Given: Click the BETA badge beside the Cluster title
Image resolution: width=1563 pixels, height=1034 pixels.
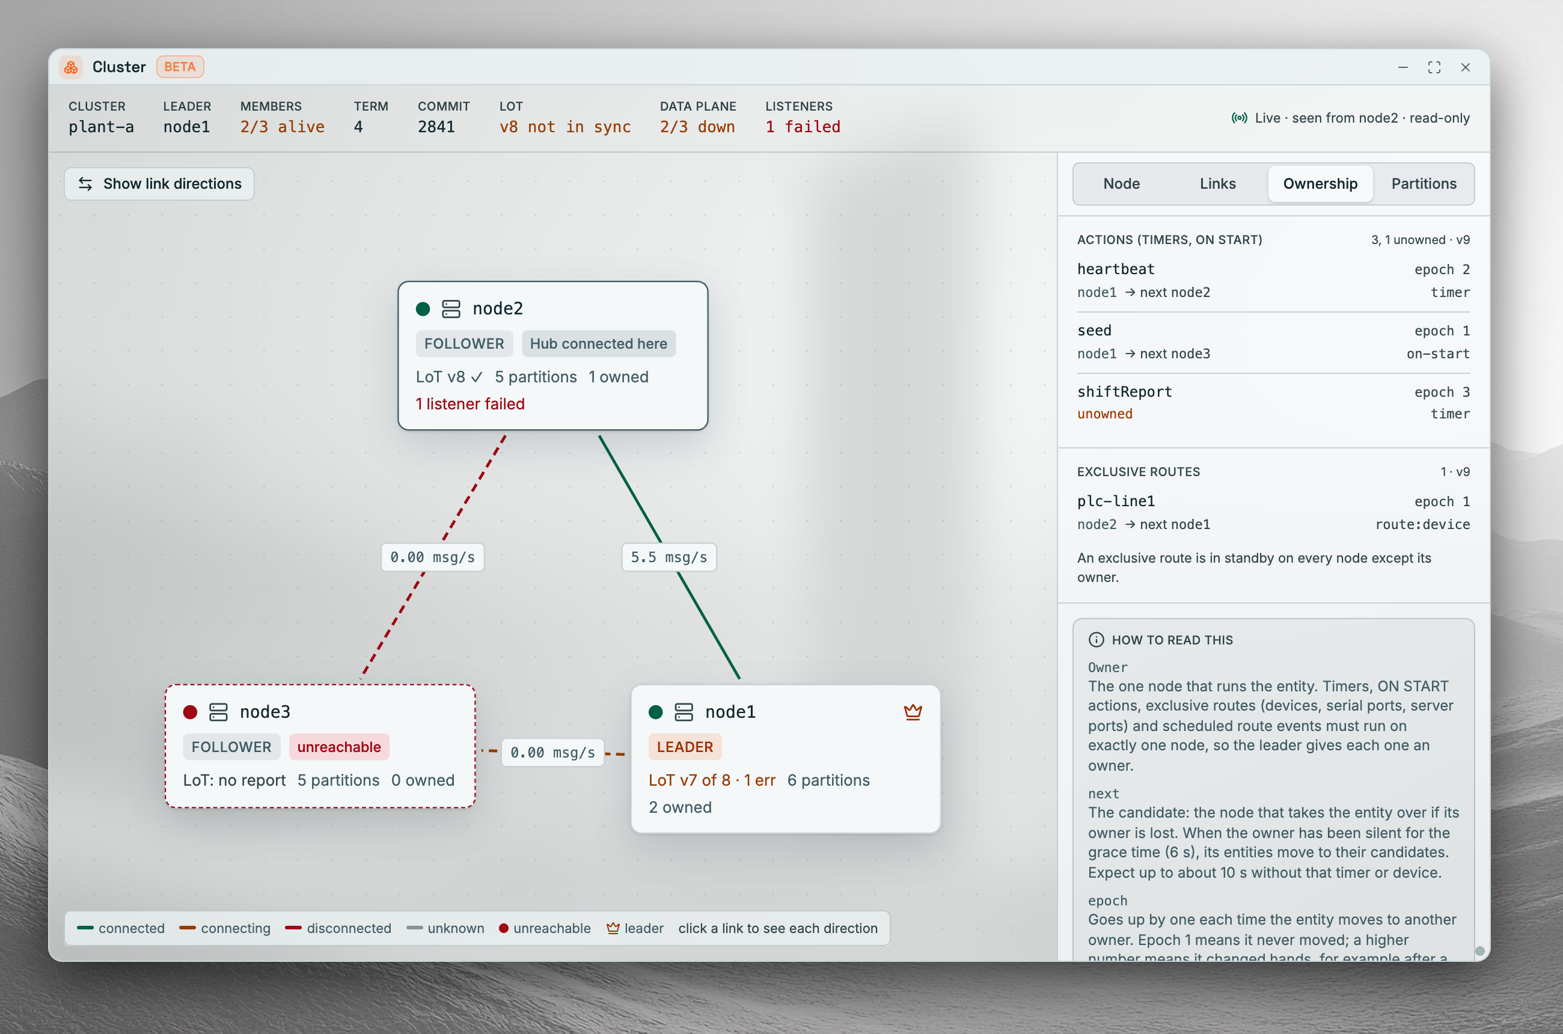Looking at the screenshot, I should click(180, 67).
